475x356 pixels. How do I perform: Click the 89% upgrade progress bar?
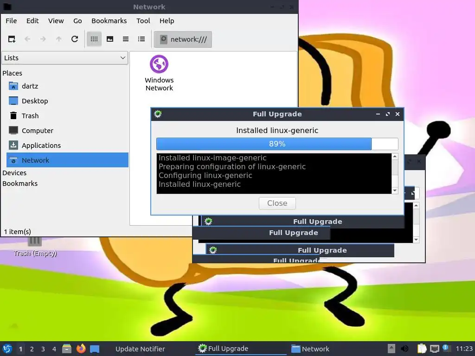pos(277,144)
